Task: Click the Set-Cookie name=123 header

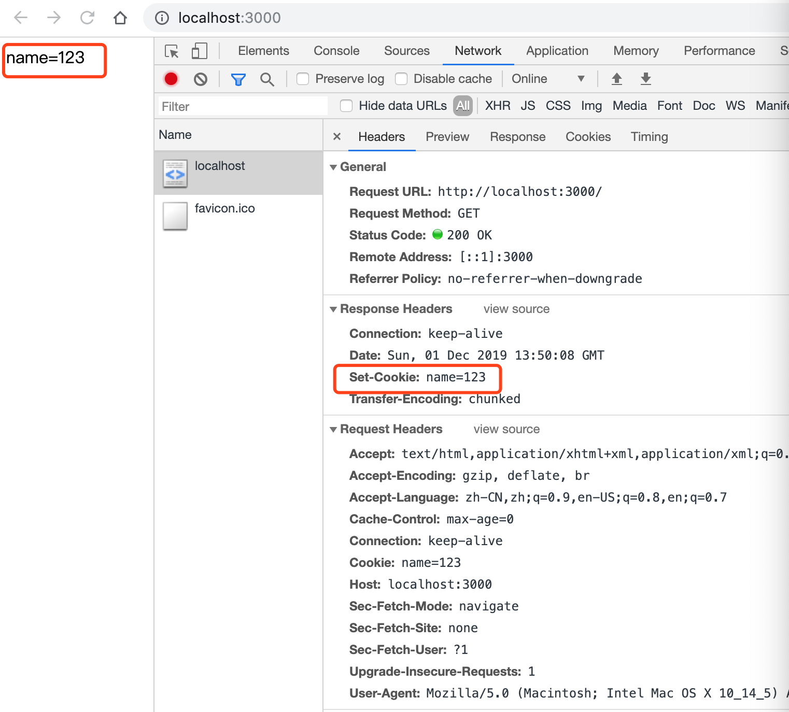Action: click(x=417, y=377)
